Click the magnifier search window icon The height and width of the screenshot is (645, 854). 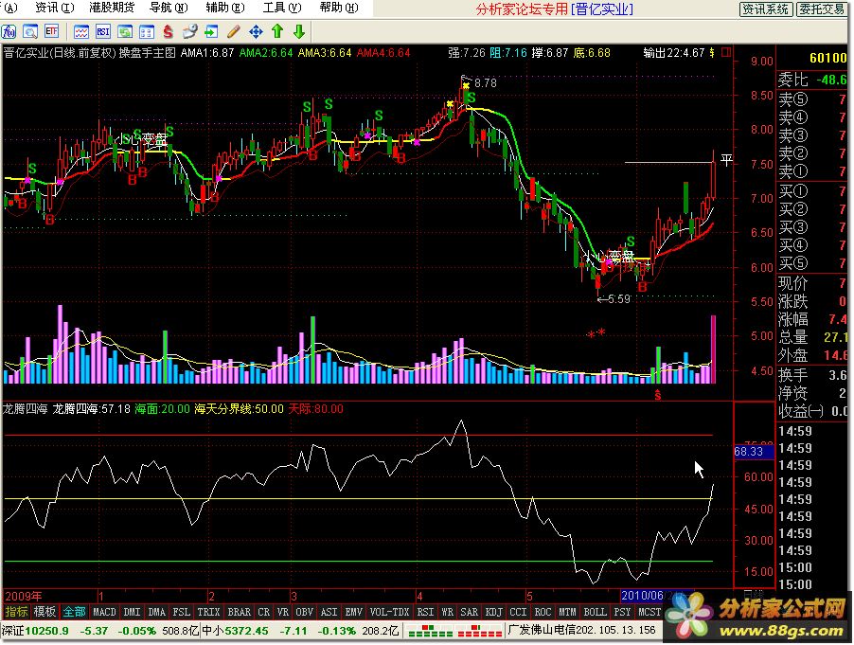pyautogui.click(x=30, y=32)
